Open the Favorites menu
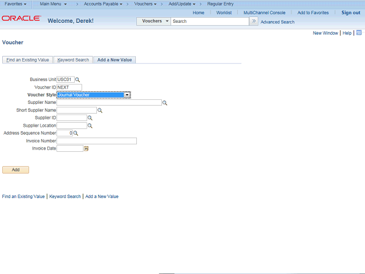Viewport: 365px width, 274px height. [15, 4]
